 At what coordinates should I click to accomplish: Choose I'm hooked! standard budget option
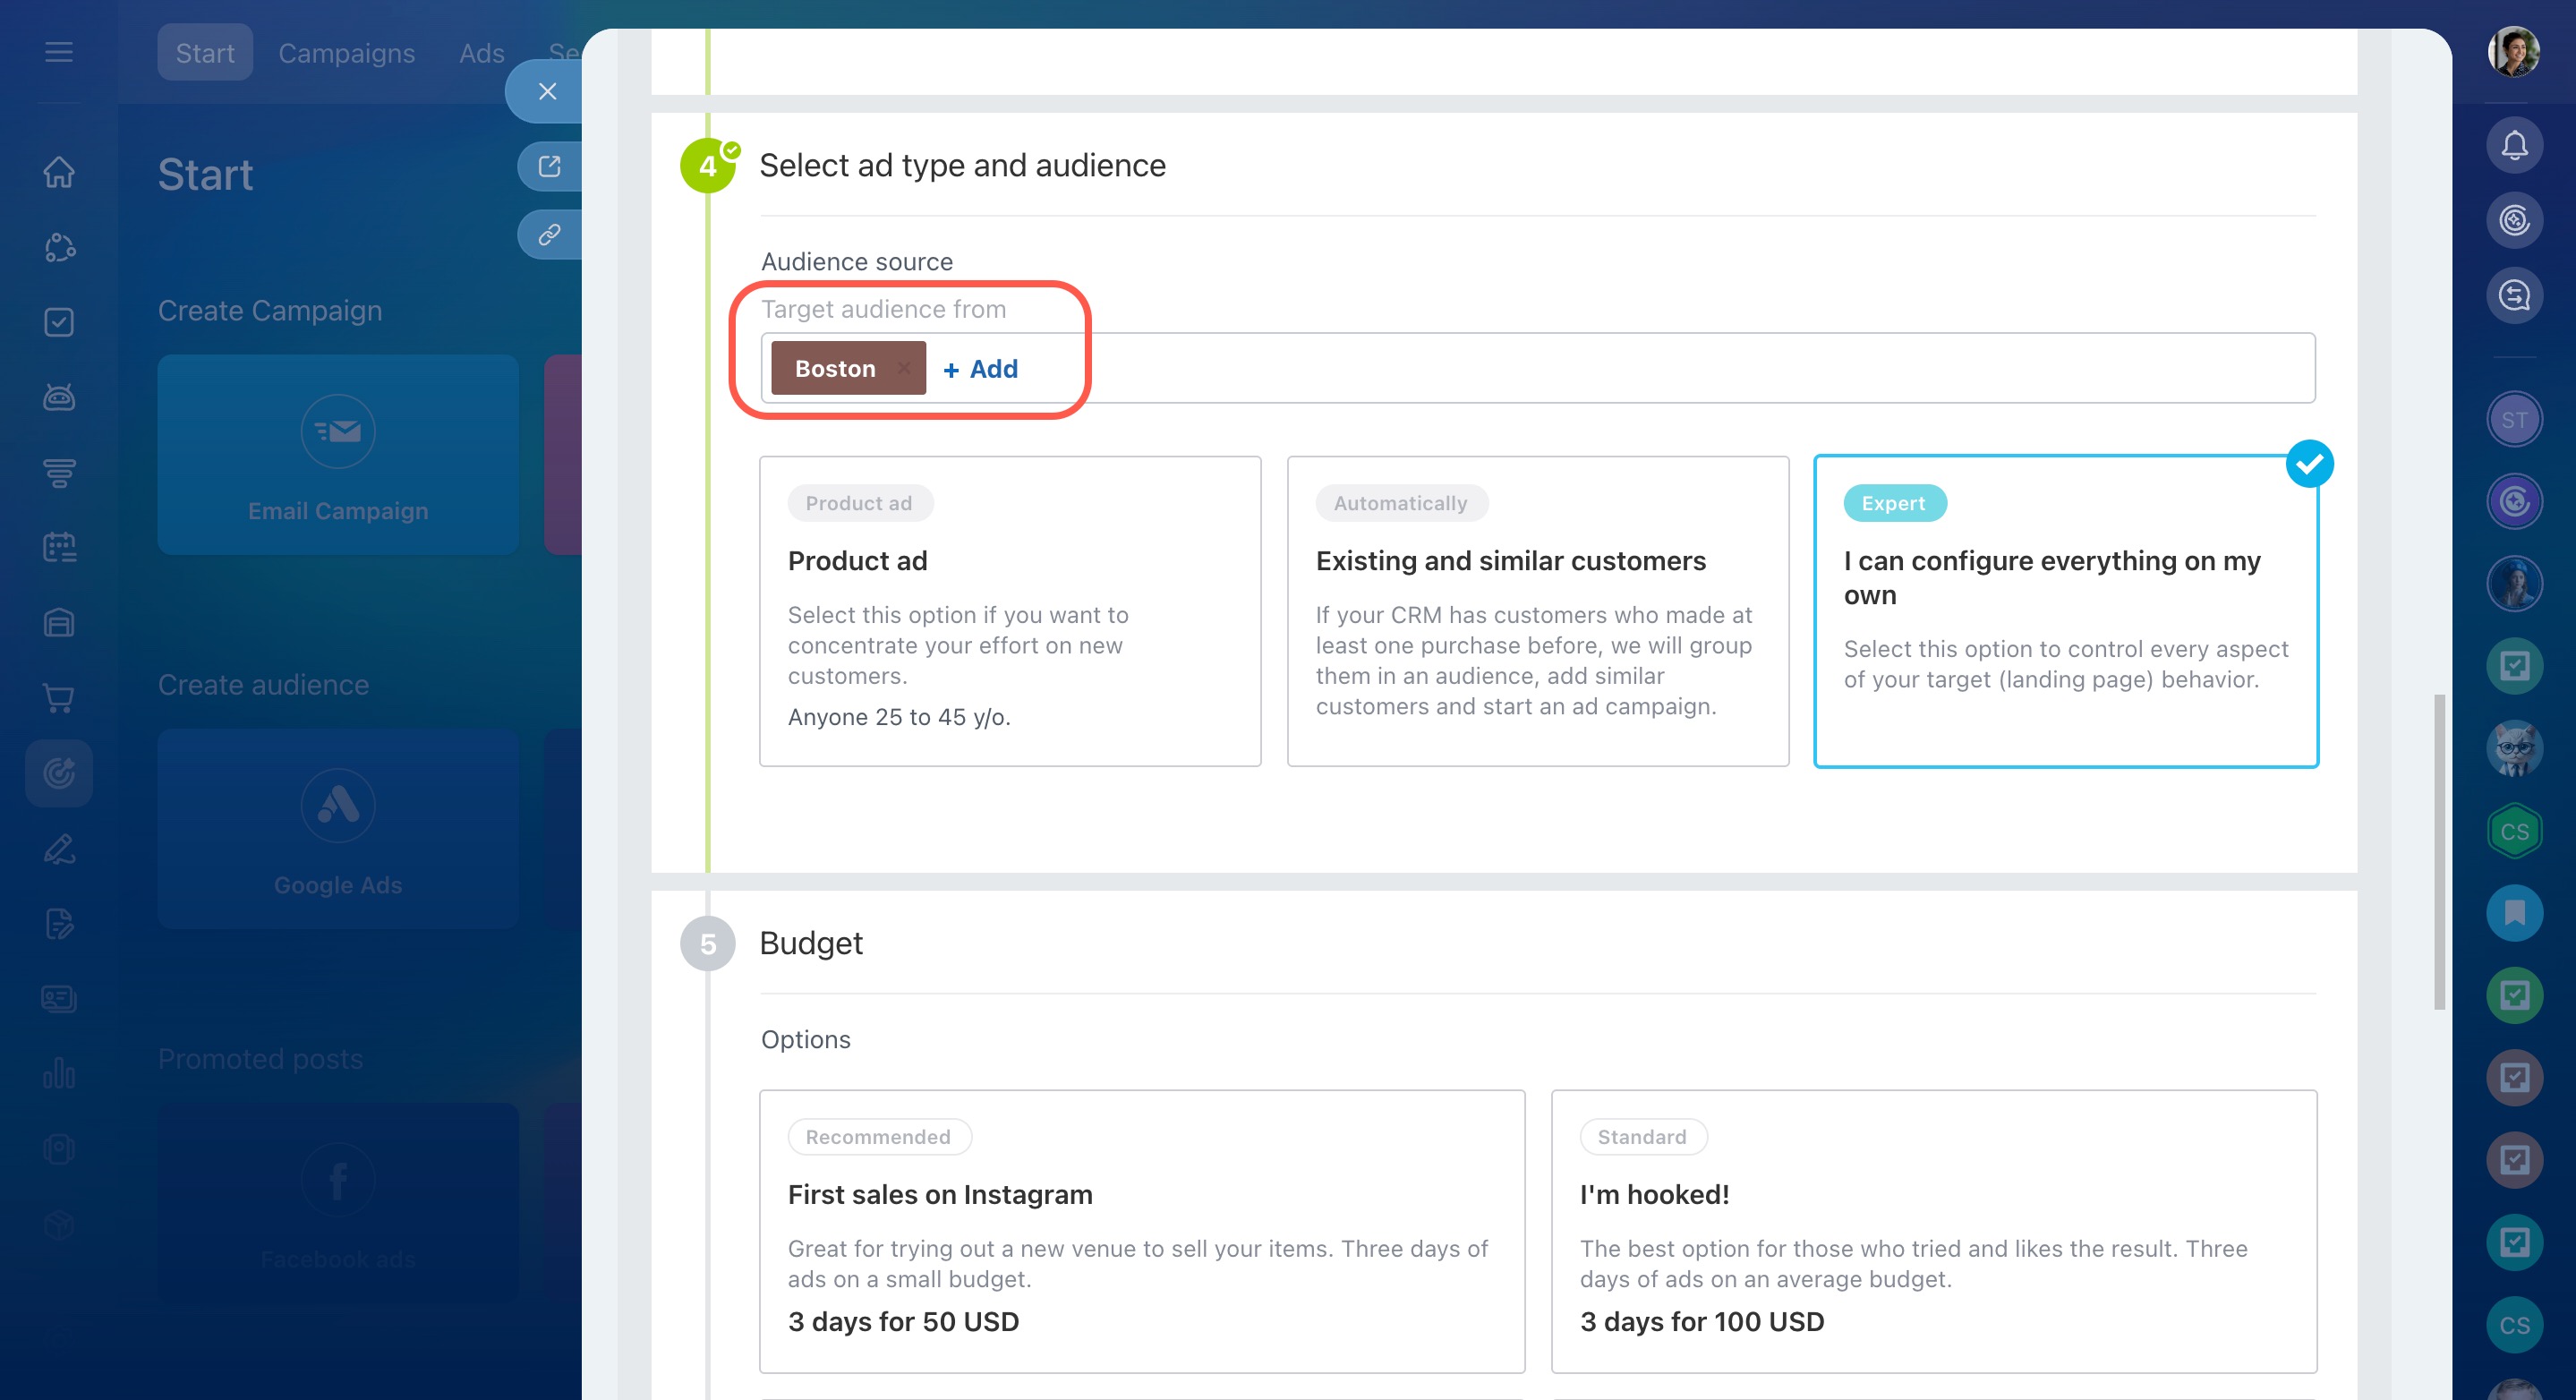(1933, 1230)
